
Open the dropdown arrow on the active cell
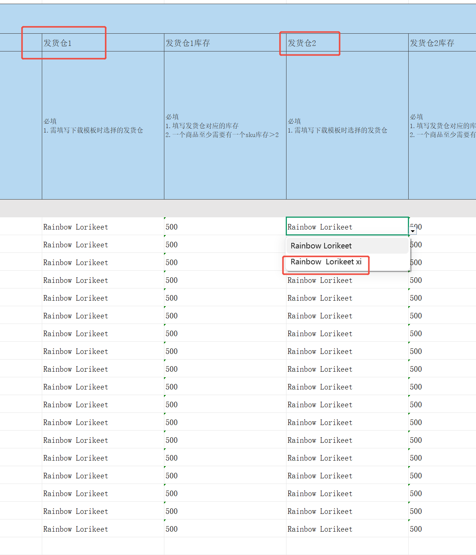pyautogui.click(x=413, y=231)
